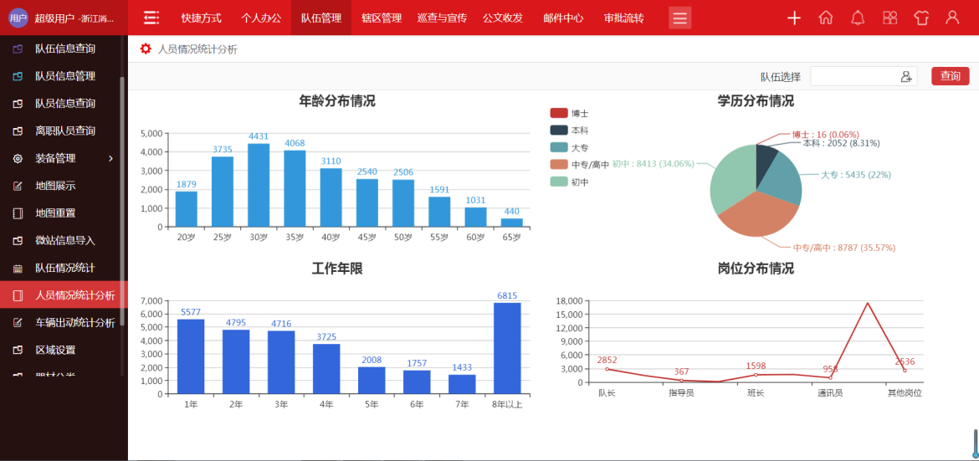Toggle 初中 legend swatch in pie chart

tap(559, 182)
